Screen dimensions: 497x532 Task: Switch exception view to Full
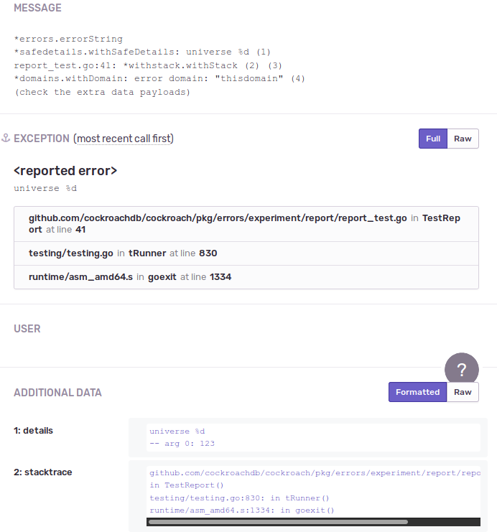[x=433, y=139]
